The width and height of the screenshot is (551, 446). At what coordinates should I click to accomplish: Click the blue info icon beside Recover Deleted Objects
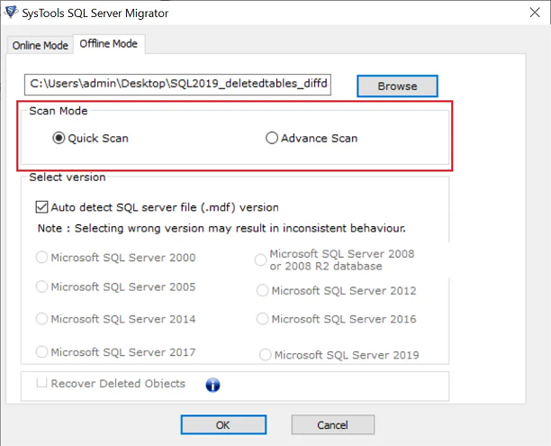coord(212,385)
